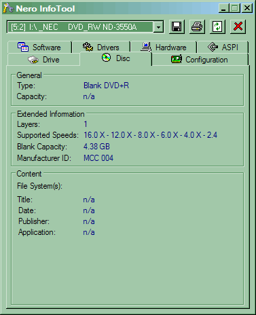Click the Nero InfoTool title bar icon
256x315 pixels.
point(9,8)
